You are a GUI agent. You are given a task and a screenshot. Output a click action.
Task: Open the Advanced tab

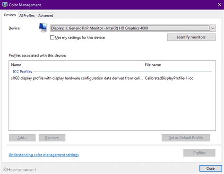pos(46,16)
